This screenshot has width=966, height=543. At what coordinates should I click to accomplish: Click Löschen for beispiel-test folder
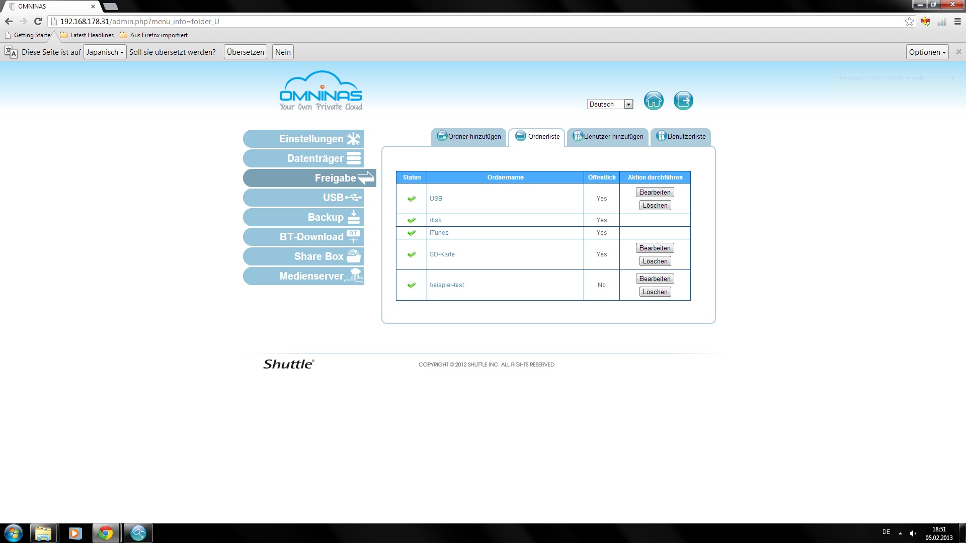655,292
